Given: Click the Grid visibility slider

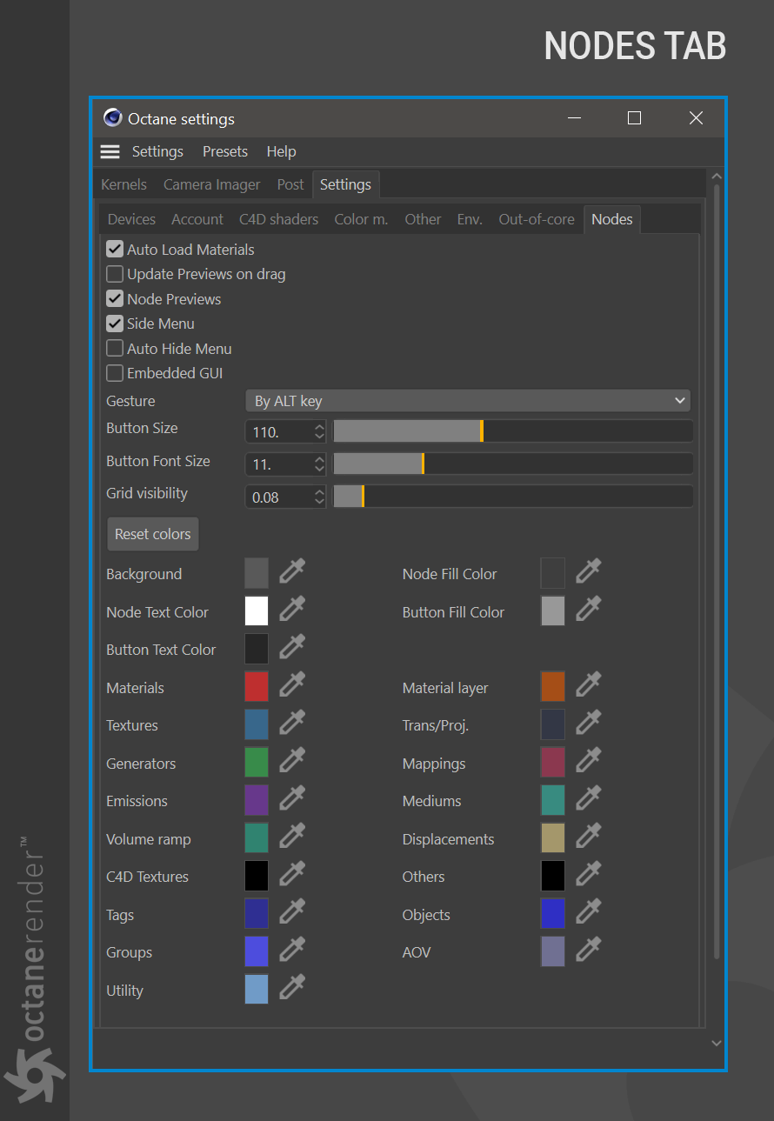Looking at the screenshot, I should pyautogui.click(x=513, y=497).
